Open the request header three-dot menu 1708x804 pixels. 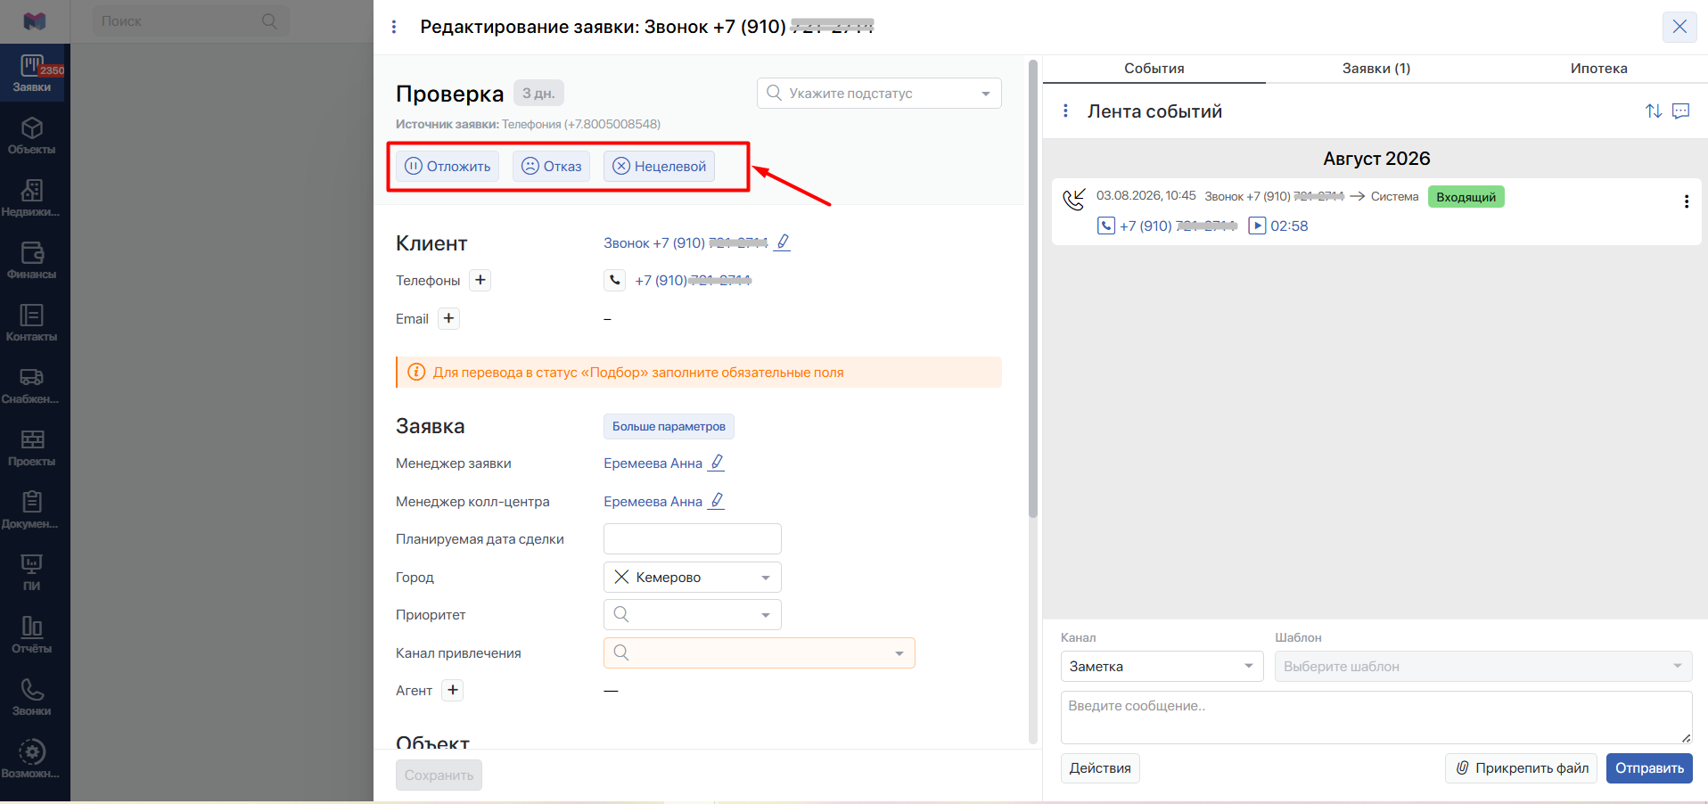click(394, 27)
